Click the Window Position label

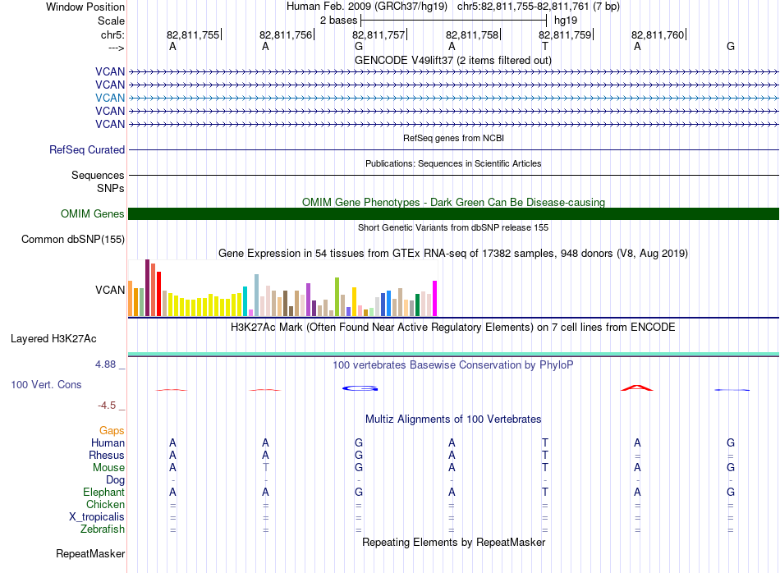[x=85, y=7]
